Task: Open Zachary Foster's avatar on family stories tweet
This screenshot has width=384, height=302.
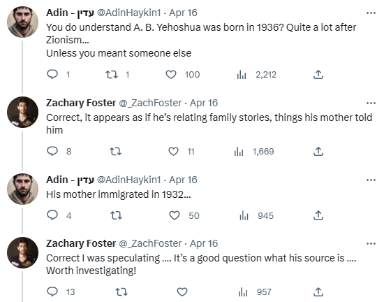Action: coord(22,113)
